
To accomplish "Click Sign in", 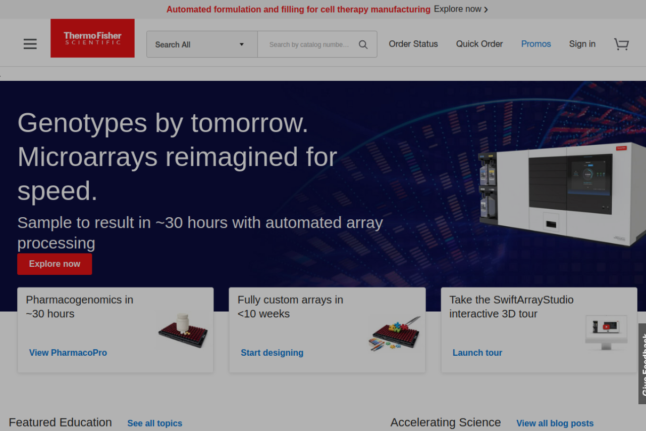I will coord(582,44).
